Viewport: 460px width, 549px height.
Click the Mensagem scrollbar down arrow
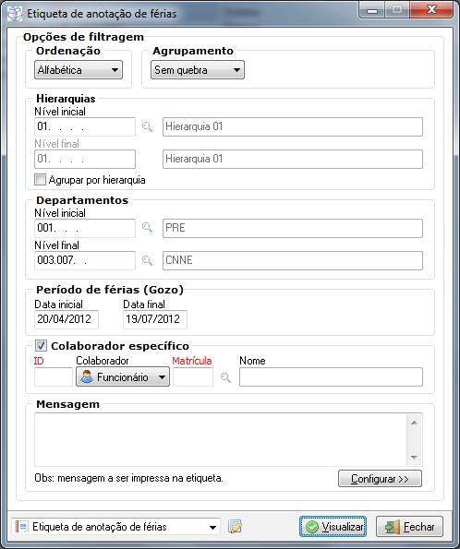tap(414, 458)
